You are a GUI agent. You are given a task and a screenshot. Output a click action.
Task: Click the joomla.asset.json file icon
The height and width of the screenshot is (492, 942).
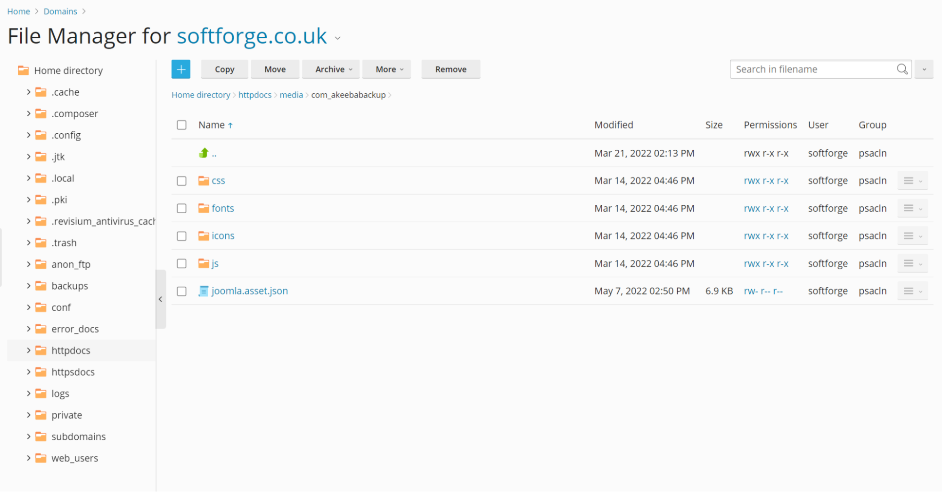click(x=204, y=291)
